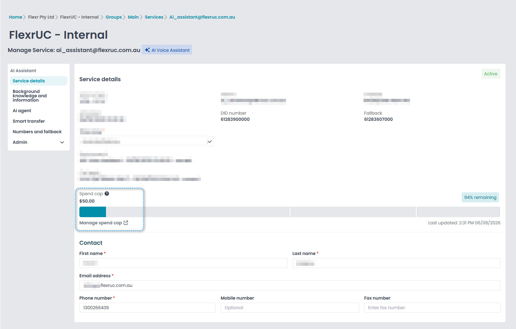Open Numbers and fallback section
Screen dimensions: 516x329
tap(39, 132)
